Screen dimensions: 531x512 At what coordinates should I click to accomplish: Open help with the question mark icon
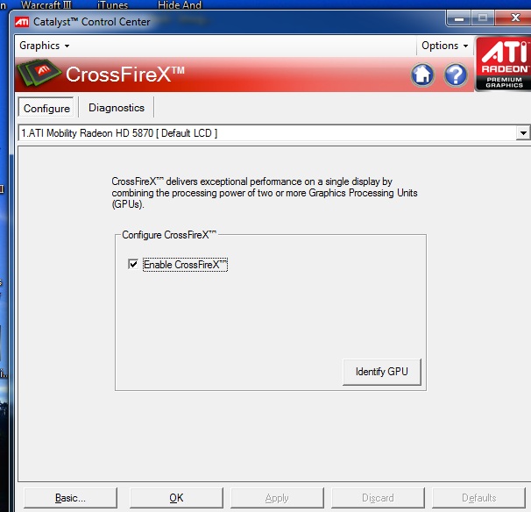pos(456,75)
